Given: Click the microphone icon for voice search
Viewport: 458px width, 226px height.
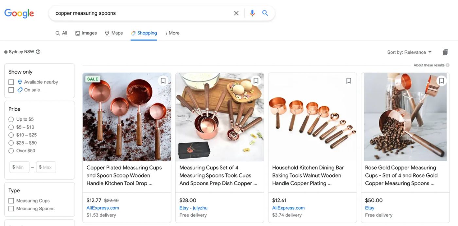Looking at the screenshot, I should [x=252, y=13].
